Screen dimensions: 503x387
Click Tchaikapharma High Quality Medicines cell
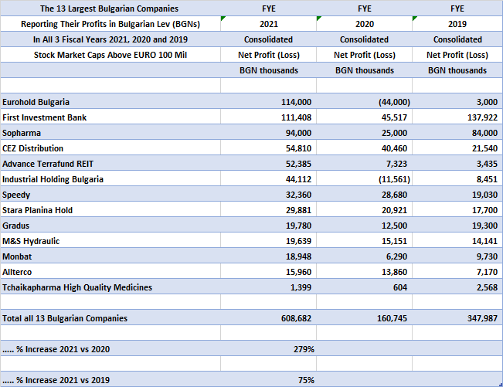click(110, 287)
